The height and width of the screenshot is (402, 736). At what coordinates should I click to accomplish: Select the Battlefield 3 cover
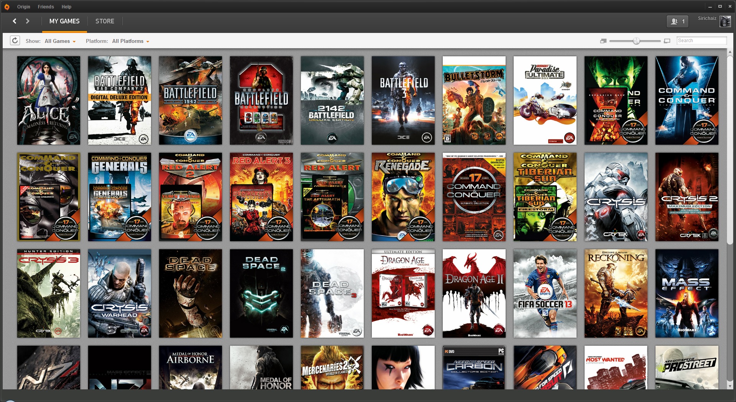pyautogui.click(x=403, y=100)
